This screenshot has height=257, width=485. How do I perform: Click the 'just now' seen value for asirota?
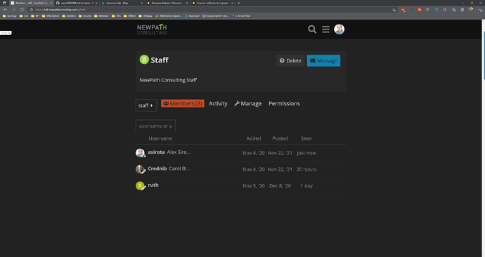point(306,153)
